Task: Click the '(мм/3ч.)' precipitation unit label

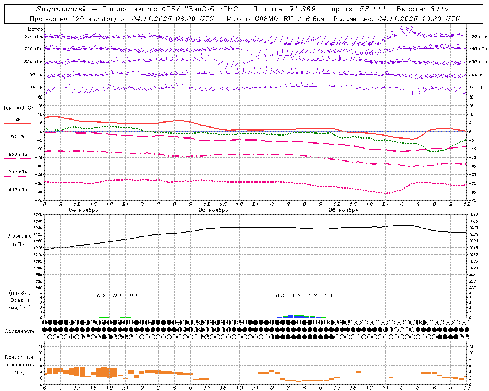Action: point(20,293)
